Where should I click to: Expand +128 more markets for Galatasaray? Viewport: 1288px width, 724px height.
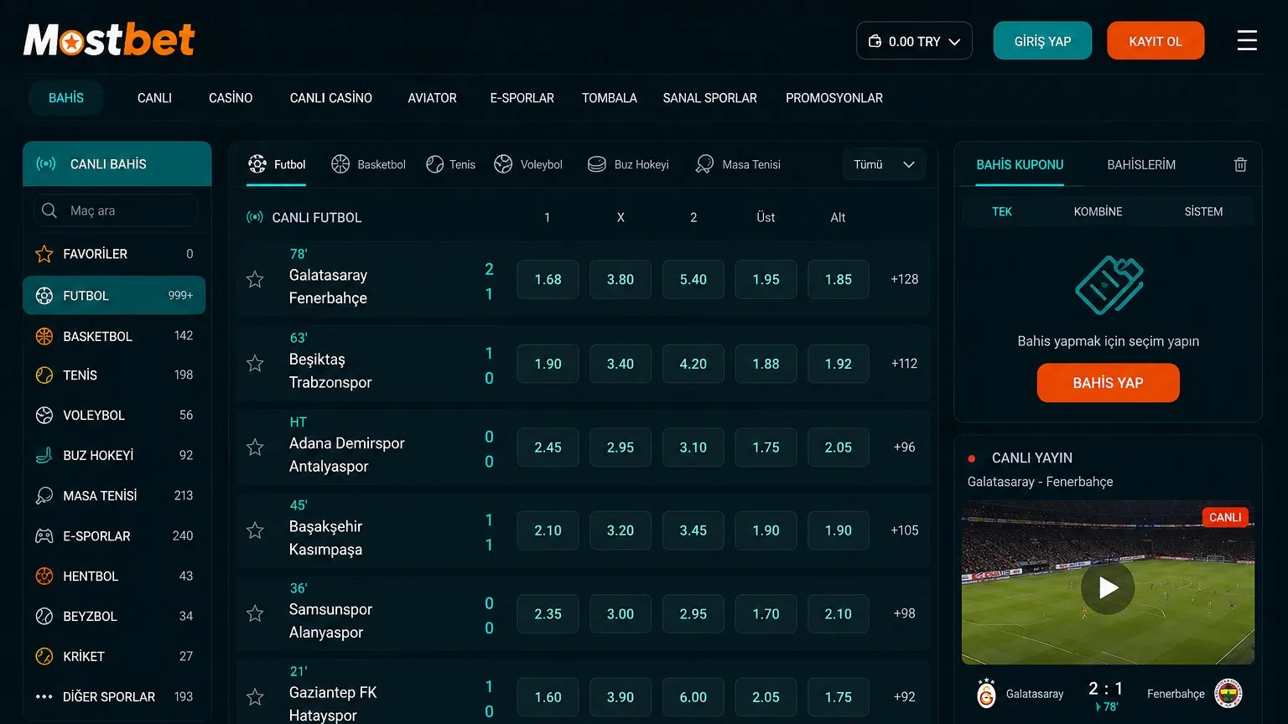904,279
